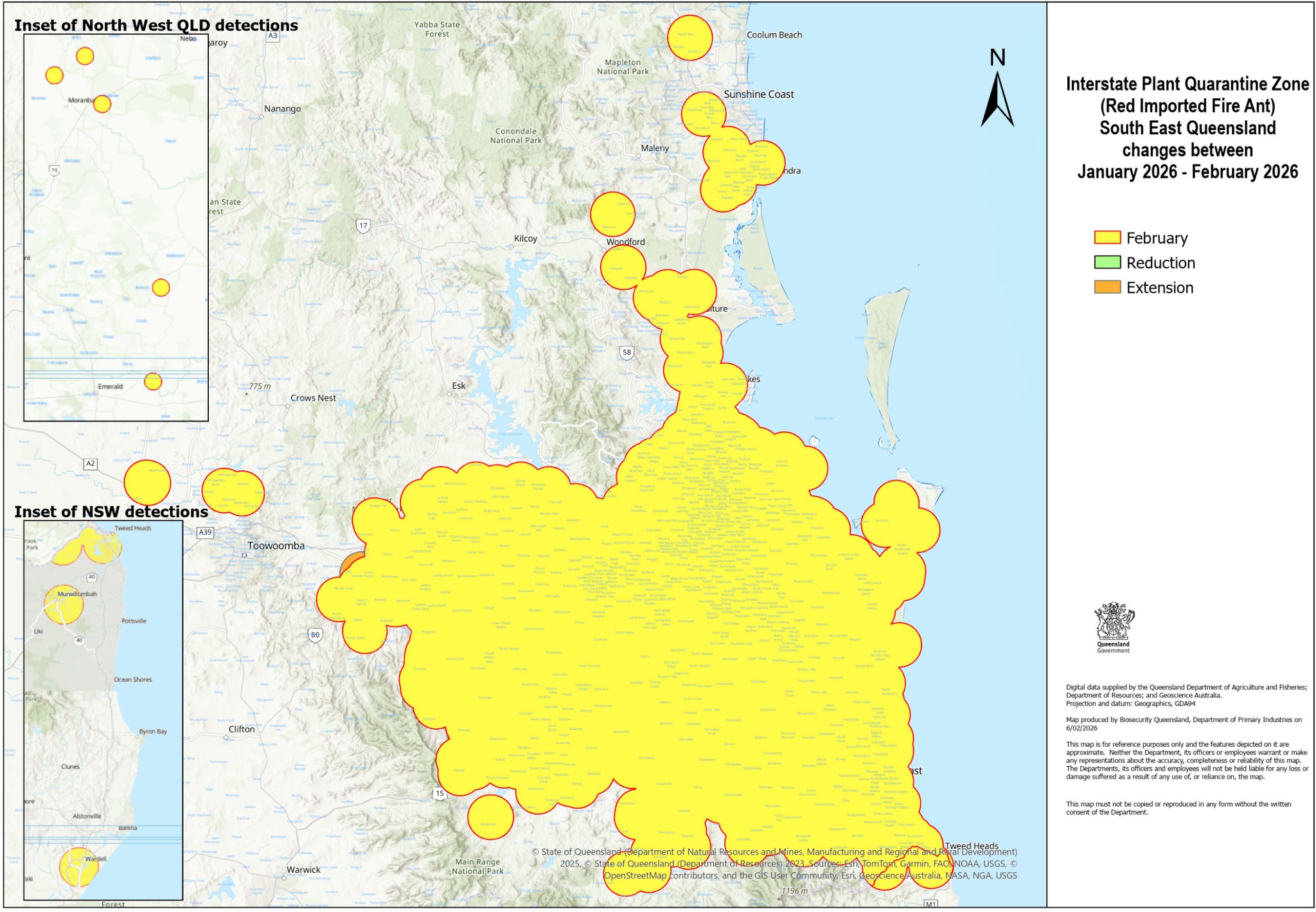
Task: Click the 'Clifton' town label
Action: pos(242,729)
